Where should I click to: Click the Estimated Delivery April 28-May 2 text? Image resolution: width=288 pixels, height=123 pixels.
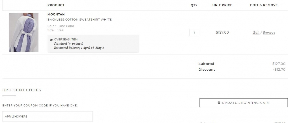(79, 48)
